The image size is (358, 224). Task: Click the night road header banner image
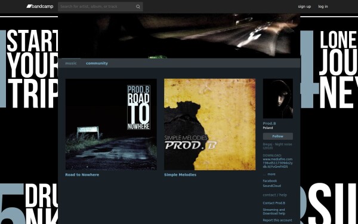(x=179, y=36)
